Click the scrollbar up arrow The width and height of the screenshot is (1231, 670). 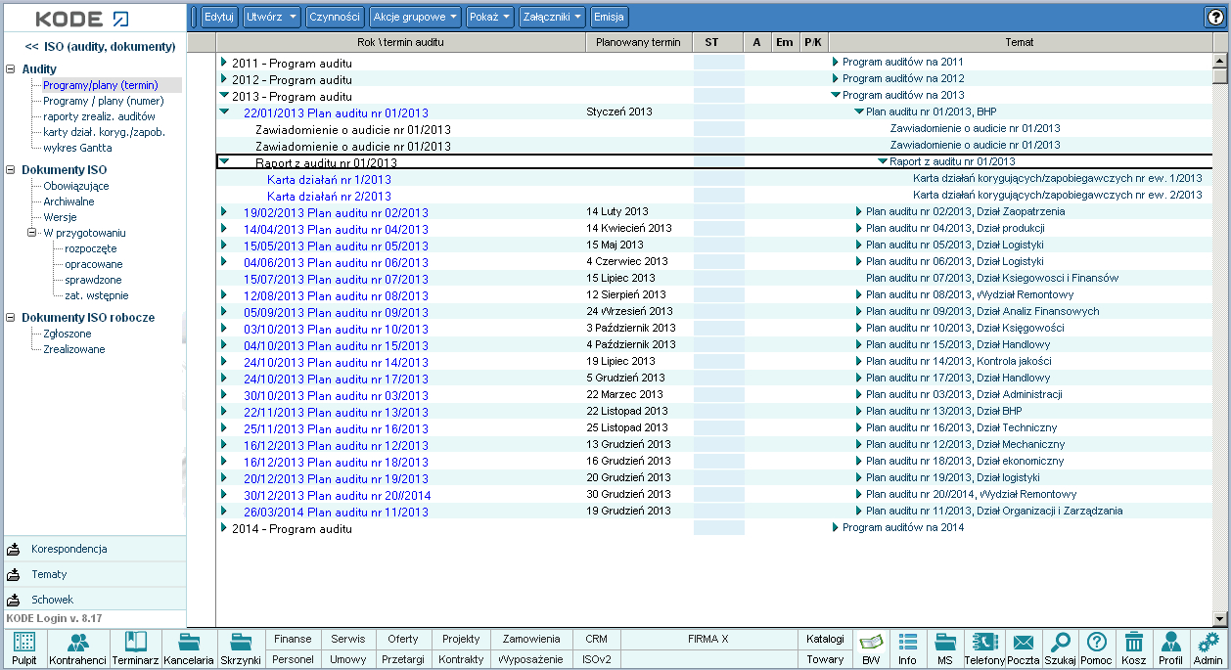pyautogui.click(x=1219, y=60)
